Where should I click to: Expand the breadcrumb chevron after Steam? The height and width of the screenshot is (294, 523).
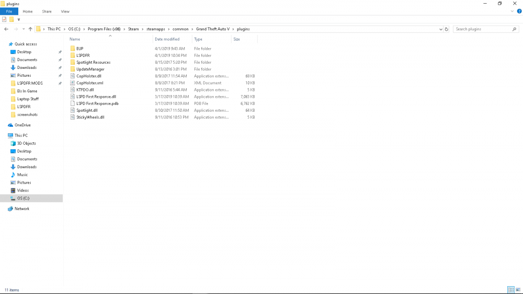(x=142, y=29)
